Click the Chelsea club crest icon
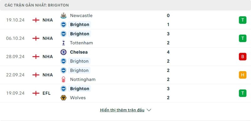 point(63,52)
